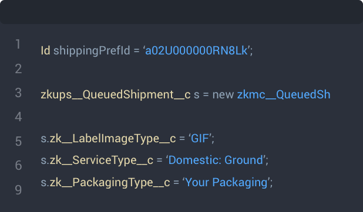Viewport: 363px width, 212px height.
Task: Click line number 1 in the gutter
Action: click(x=18, y=44)
